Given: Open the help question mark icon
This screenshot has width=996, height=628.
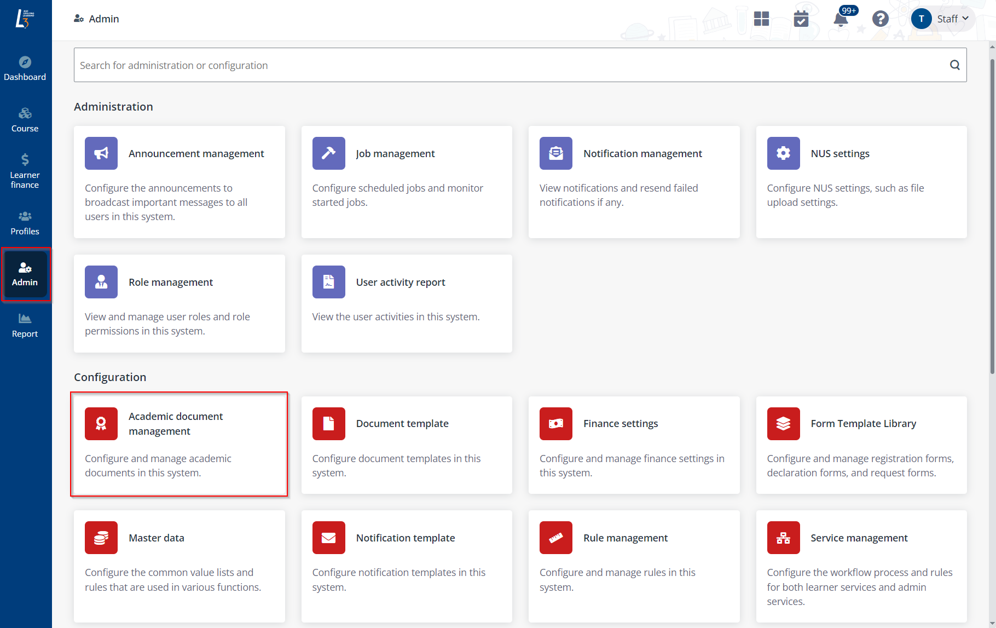Looking at the screenshot, I should pos(880,19).
